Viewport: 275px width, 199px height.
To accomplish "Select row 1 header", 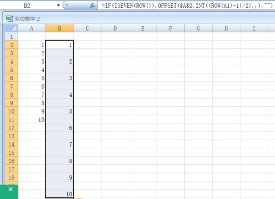I will click(11, 37).
